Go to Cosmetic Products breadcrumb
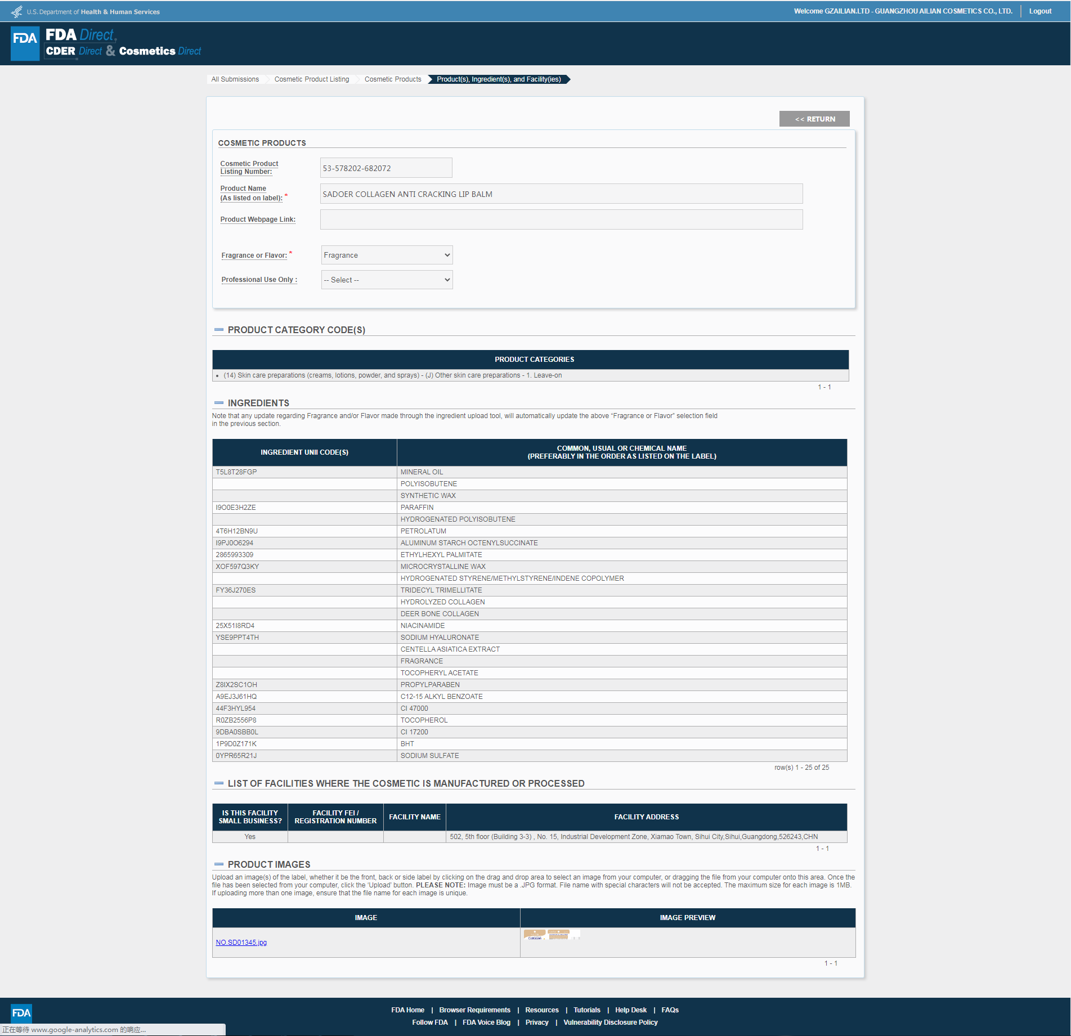This screenshot has height=1036, width=1071. point(392,79)
